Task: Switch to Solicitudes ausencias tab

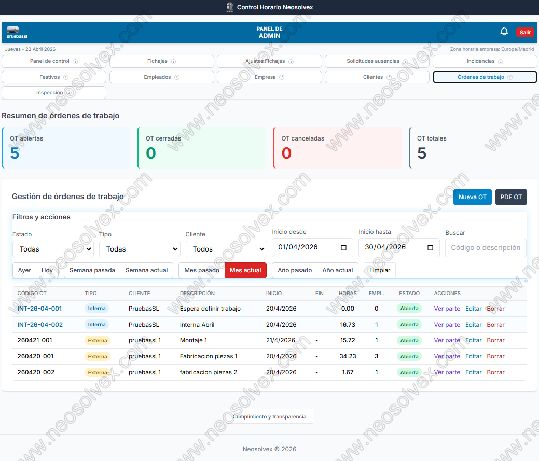Action: (377, 61)
